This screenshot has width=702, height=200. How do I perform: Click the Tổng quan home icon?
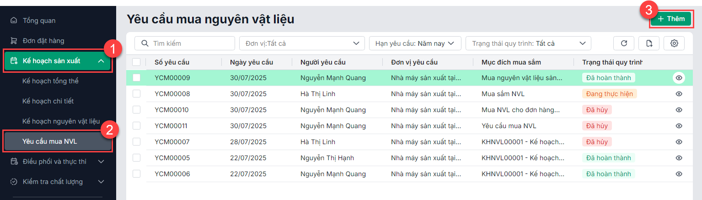pos(14,21)
